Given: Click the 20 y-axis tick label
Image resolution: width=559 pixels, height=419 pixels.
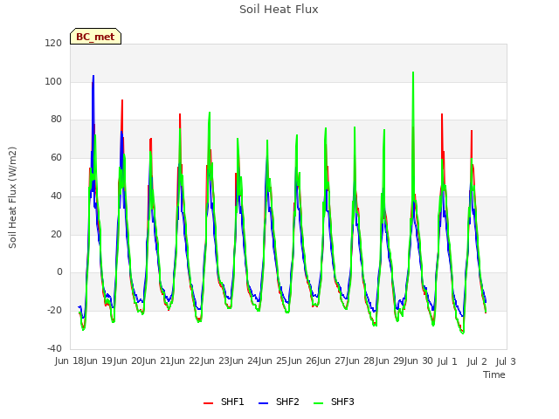Looking at the screenshot, I should [56, 234].
